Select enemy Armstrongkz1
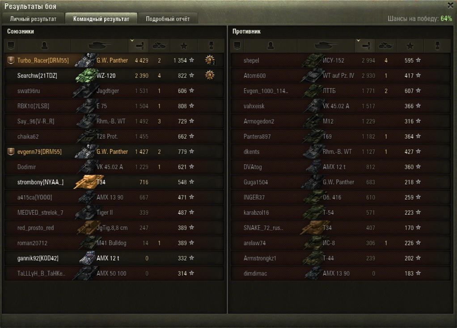 point(260,258)
